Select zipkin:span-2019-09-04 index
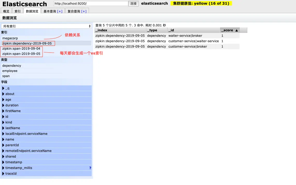 (x=46, y=49)
